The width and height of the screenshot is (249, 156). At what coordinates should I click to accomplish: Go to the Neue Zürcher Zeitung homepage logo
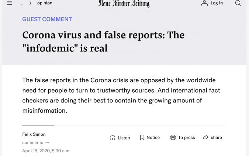[124, 3]
